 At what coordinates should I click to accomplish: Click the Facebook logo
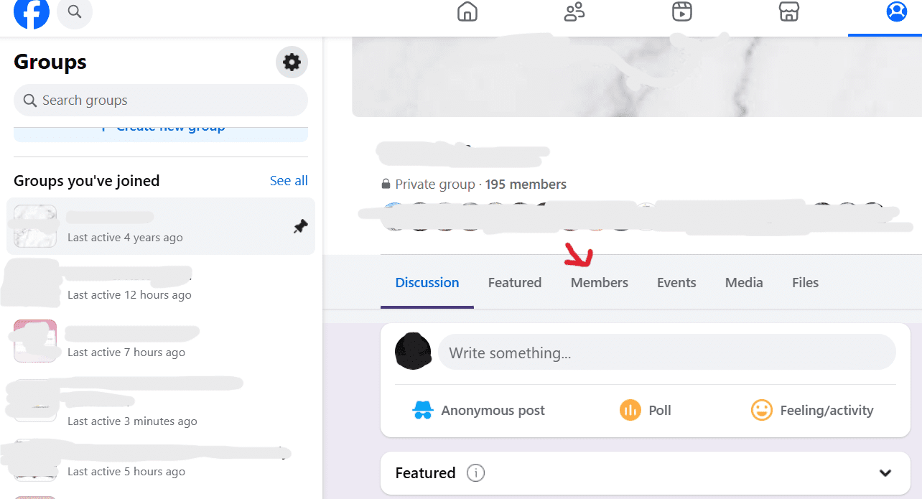(x=31, y=14)
